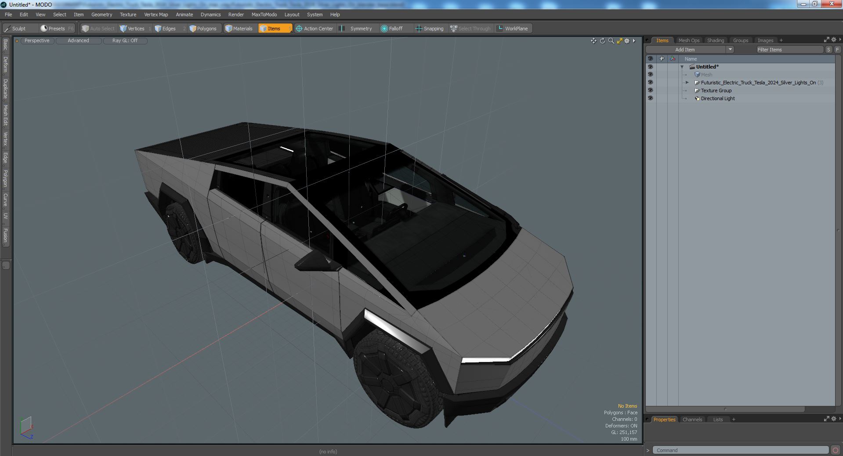Click the F button next to Filter Items
The image size is (843, 456).
tap(837, 50)
